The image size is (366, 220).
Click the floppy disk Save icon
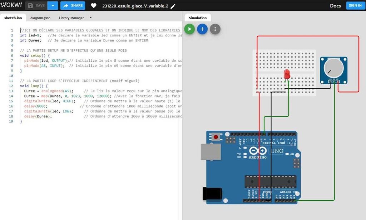30,6
